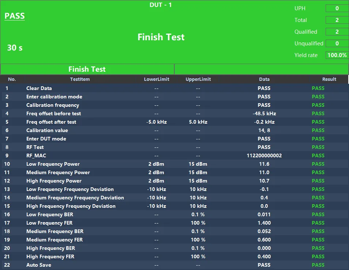Click the RF_MAC data value 112200000002
Screen dimensions: 349x270
click(264, 155)
